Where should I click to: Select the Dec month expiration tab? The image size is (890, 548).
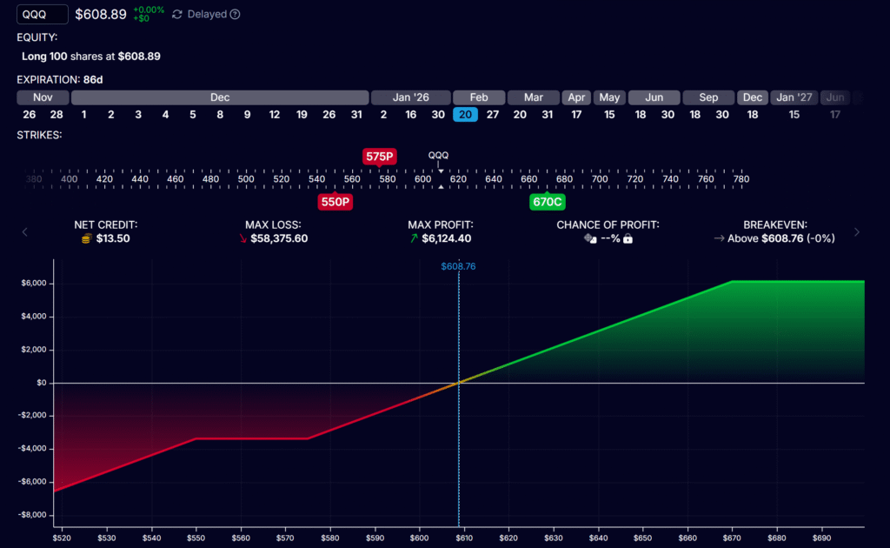point(220,97)
